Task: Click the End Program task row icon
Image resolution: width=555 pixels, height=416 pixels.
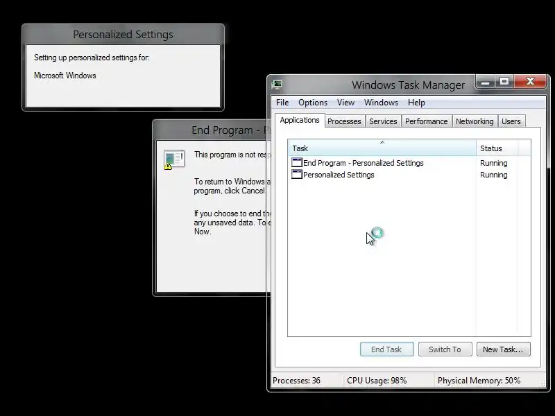Action: coord(297,163)
